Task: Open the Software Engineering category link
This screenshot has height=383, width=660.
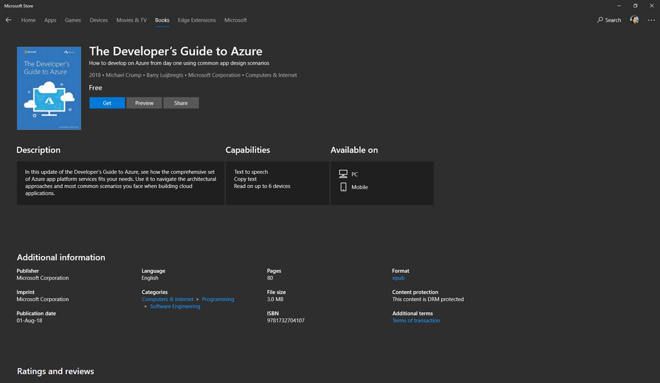Action: pyautogui.click(x=175, y=307)
